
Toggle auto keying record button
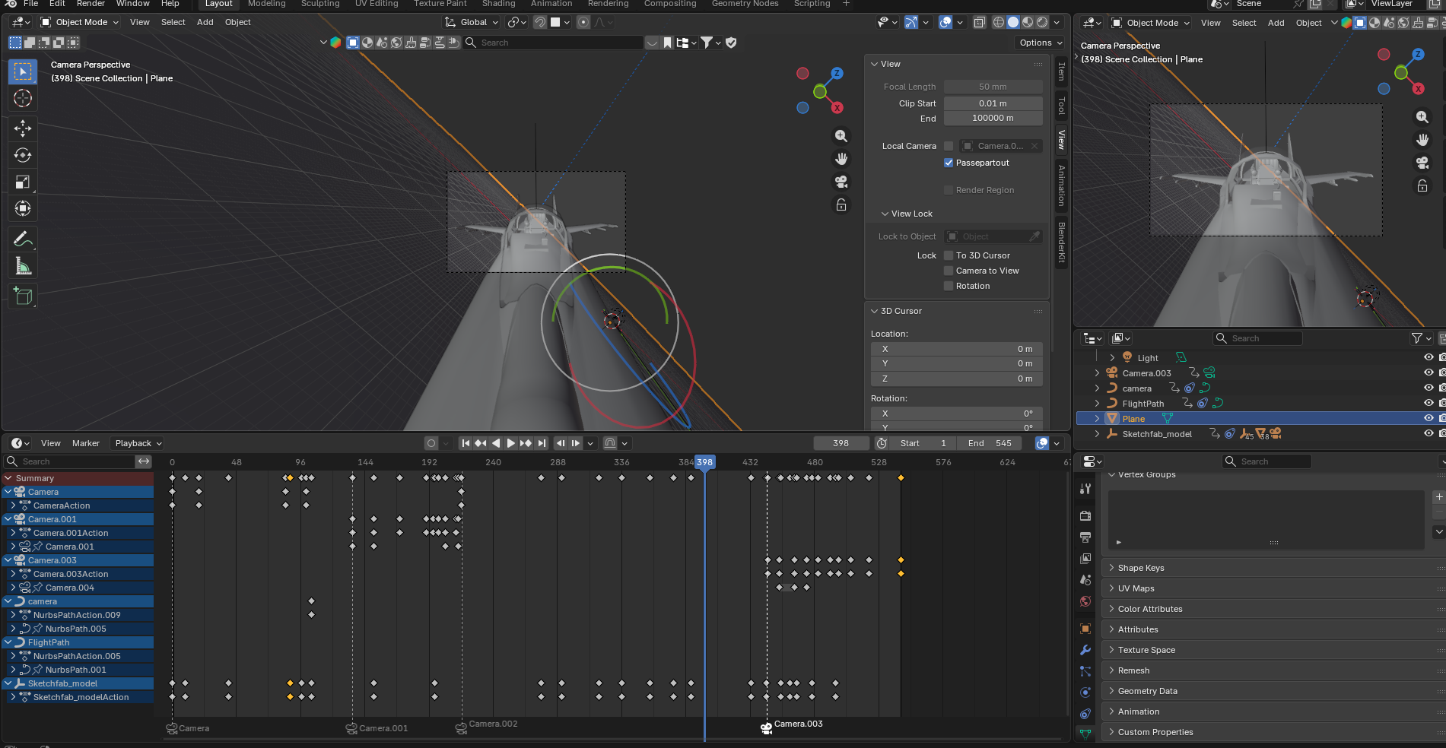click(431, 443)
